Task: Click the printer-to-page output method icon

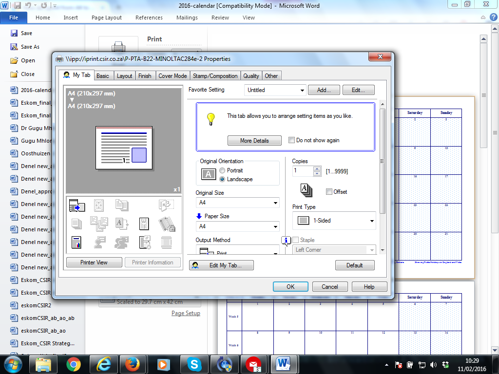Action: click(x=77, y=206)
